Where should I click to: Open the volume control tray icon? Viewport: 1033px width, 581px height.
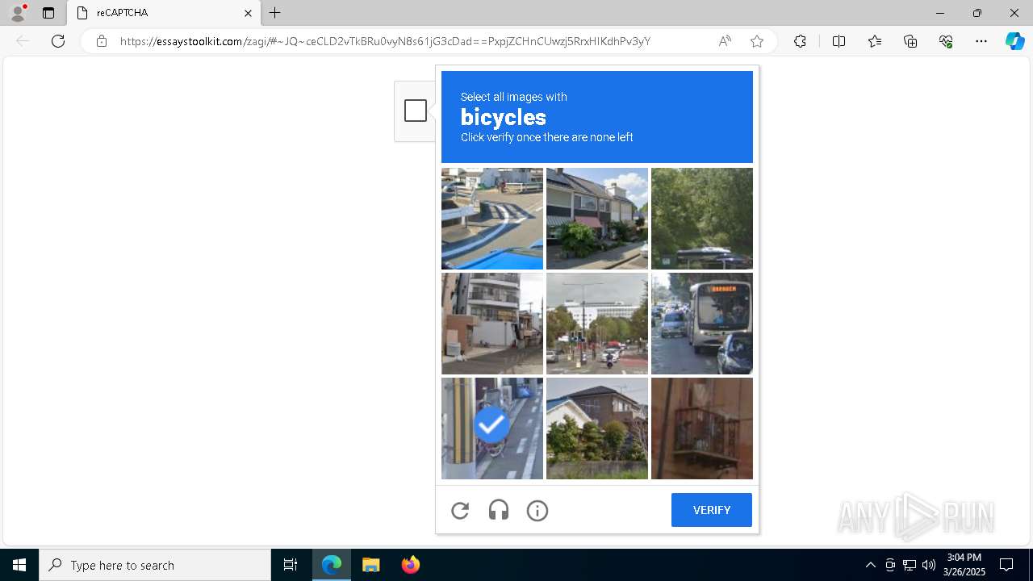click(x=929, y=565)
